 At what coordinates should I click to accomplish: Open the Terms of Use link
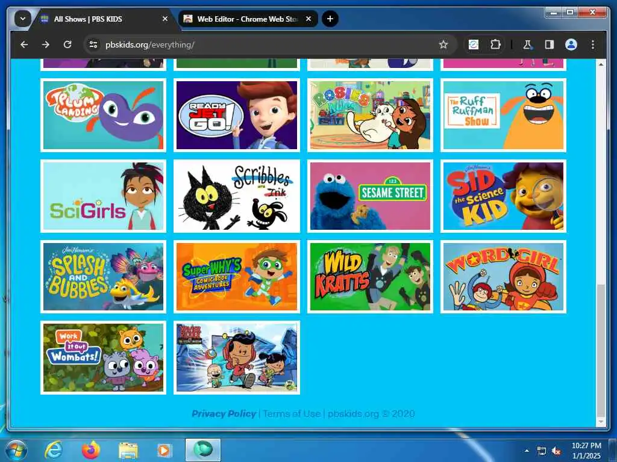(292, 414)
